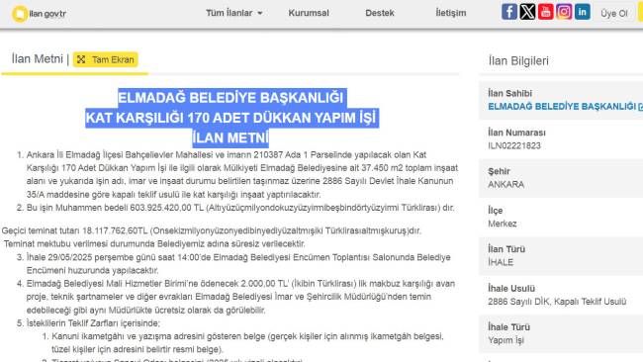Image resolution: width=643 pixels, height=362 pixels.
Task: Switch to Tam Ekran fullscreen view
Action: [x=106, y=59]
